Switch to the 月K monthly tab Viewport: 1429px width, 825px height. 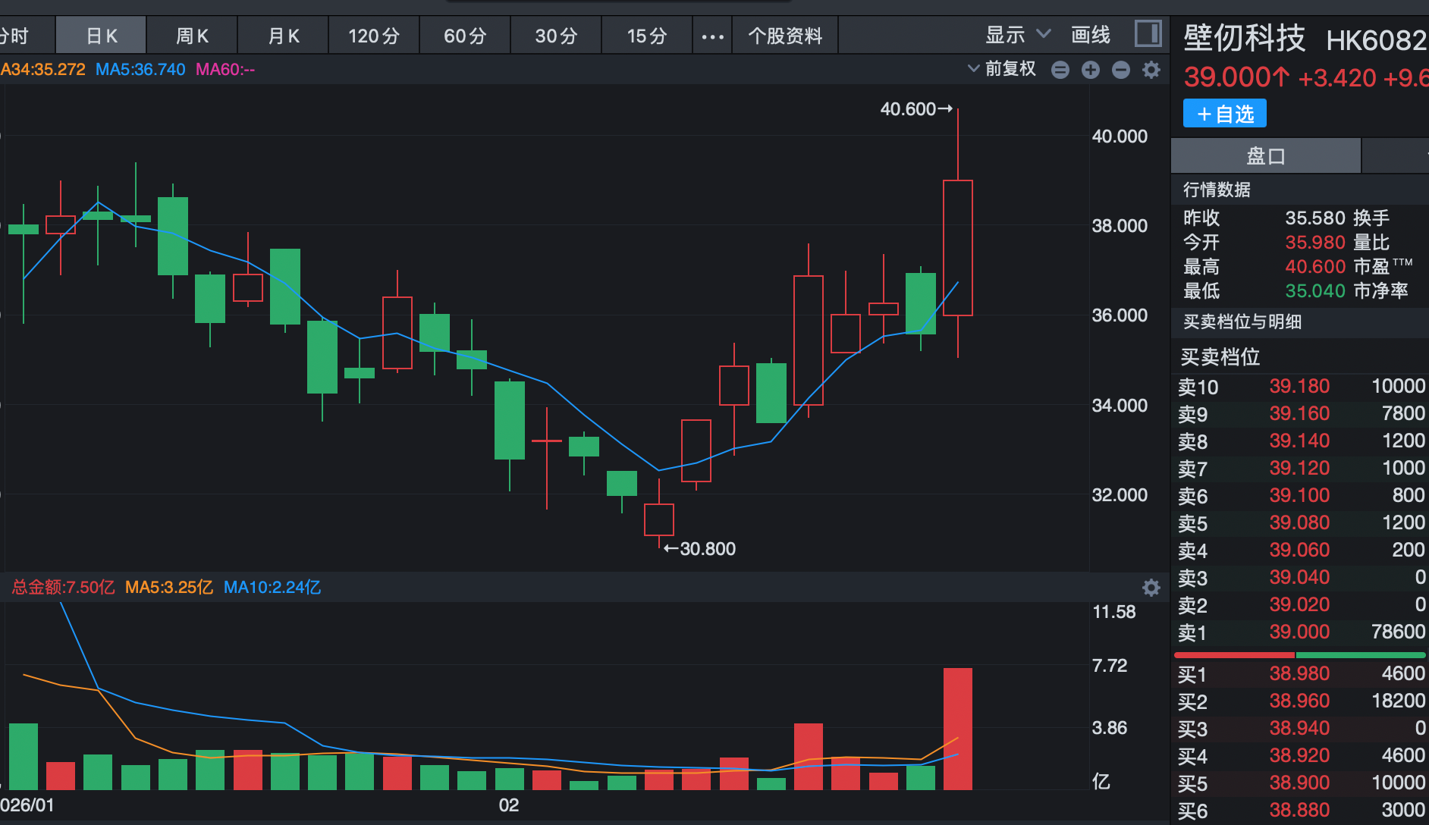click(x=283, y=36)
